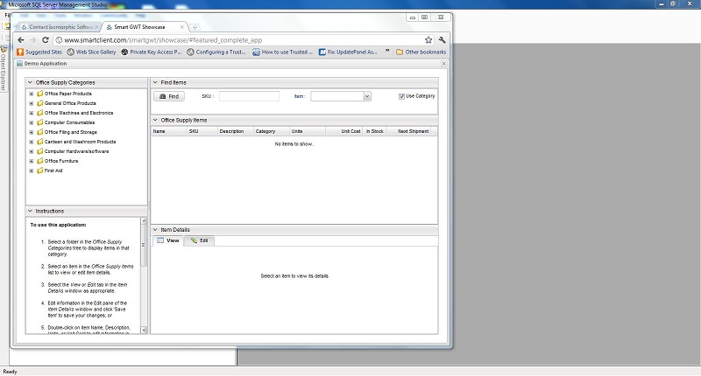Collapse the Find Items section
The width and height of the screenshot is (701, 376).
click(155, 82)
